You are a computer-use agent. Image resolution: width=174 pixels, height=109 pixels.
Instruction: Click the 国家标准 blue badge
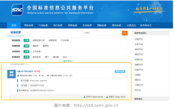[x=12, y=74]
